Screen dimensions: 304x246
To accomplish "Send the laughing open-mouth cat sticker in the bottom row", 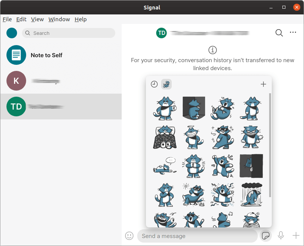I will tap(165, 219).
